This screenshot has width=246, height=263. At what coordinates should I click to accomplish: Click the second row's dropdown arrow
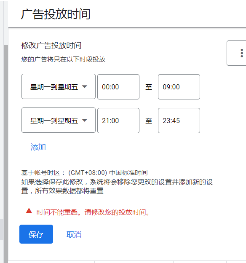click(85, 120)
